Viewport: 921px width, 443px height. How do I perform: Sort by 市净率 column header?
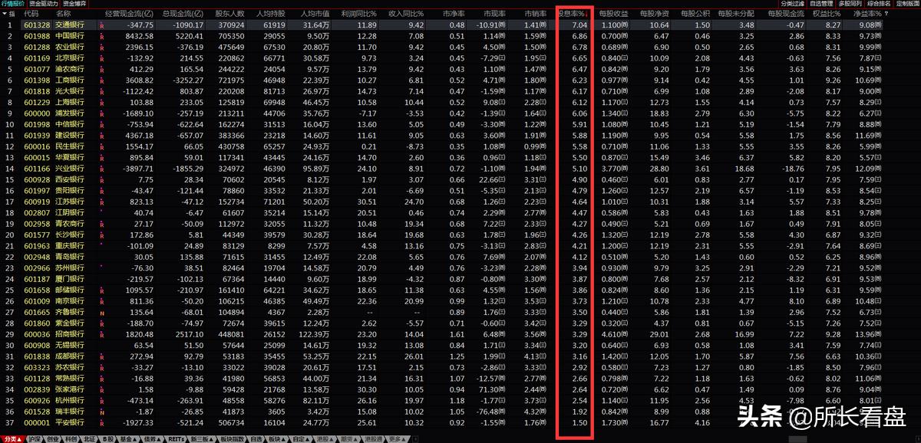point(454,14)
